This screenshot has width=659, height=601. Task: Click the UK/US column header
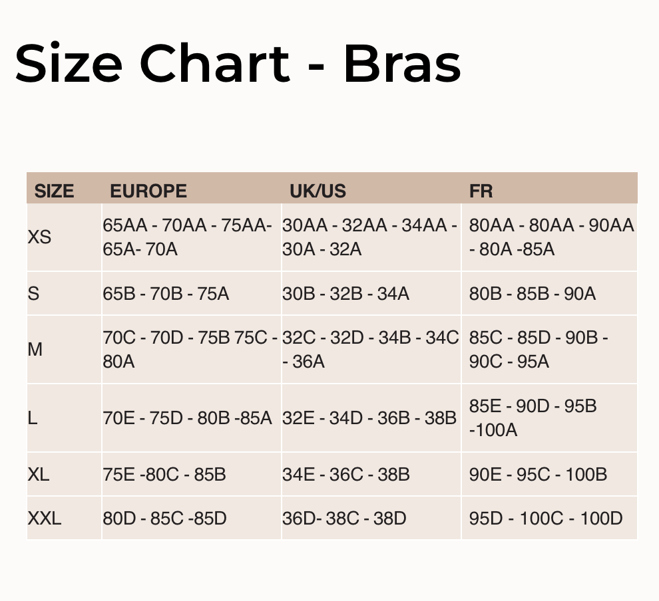point(318,191)
